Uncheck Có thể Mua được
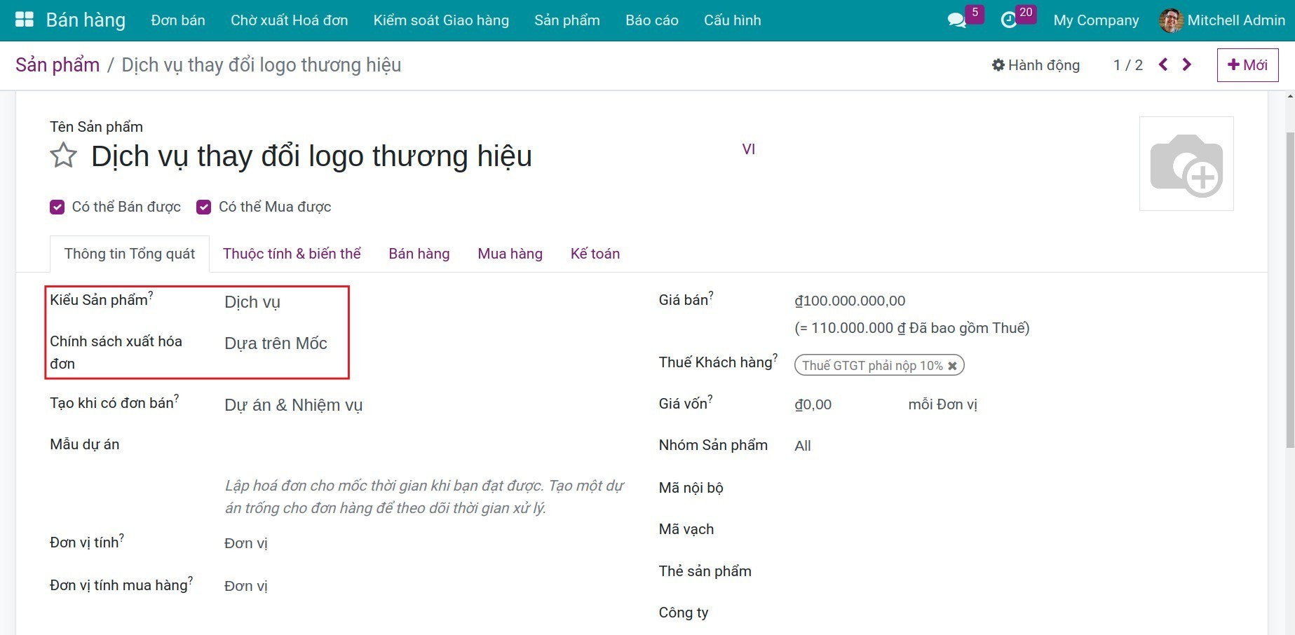Viewport: 1295px width, 635px height. coord(203,207)
